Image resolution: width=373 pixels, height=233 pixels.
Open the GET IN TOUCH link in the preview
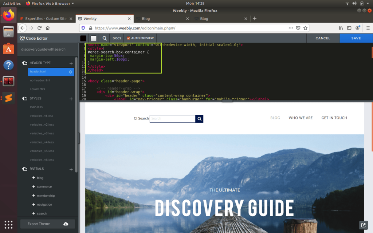(x=334, y=118)
